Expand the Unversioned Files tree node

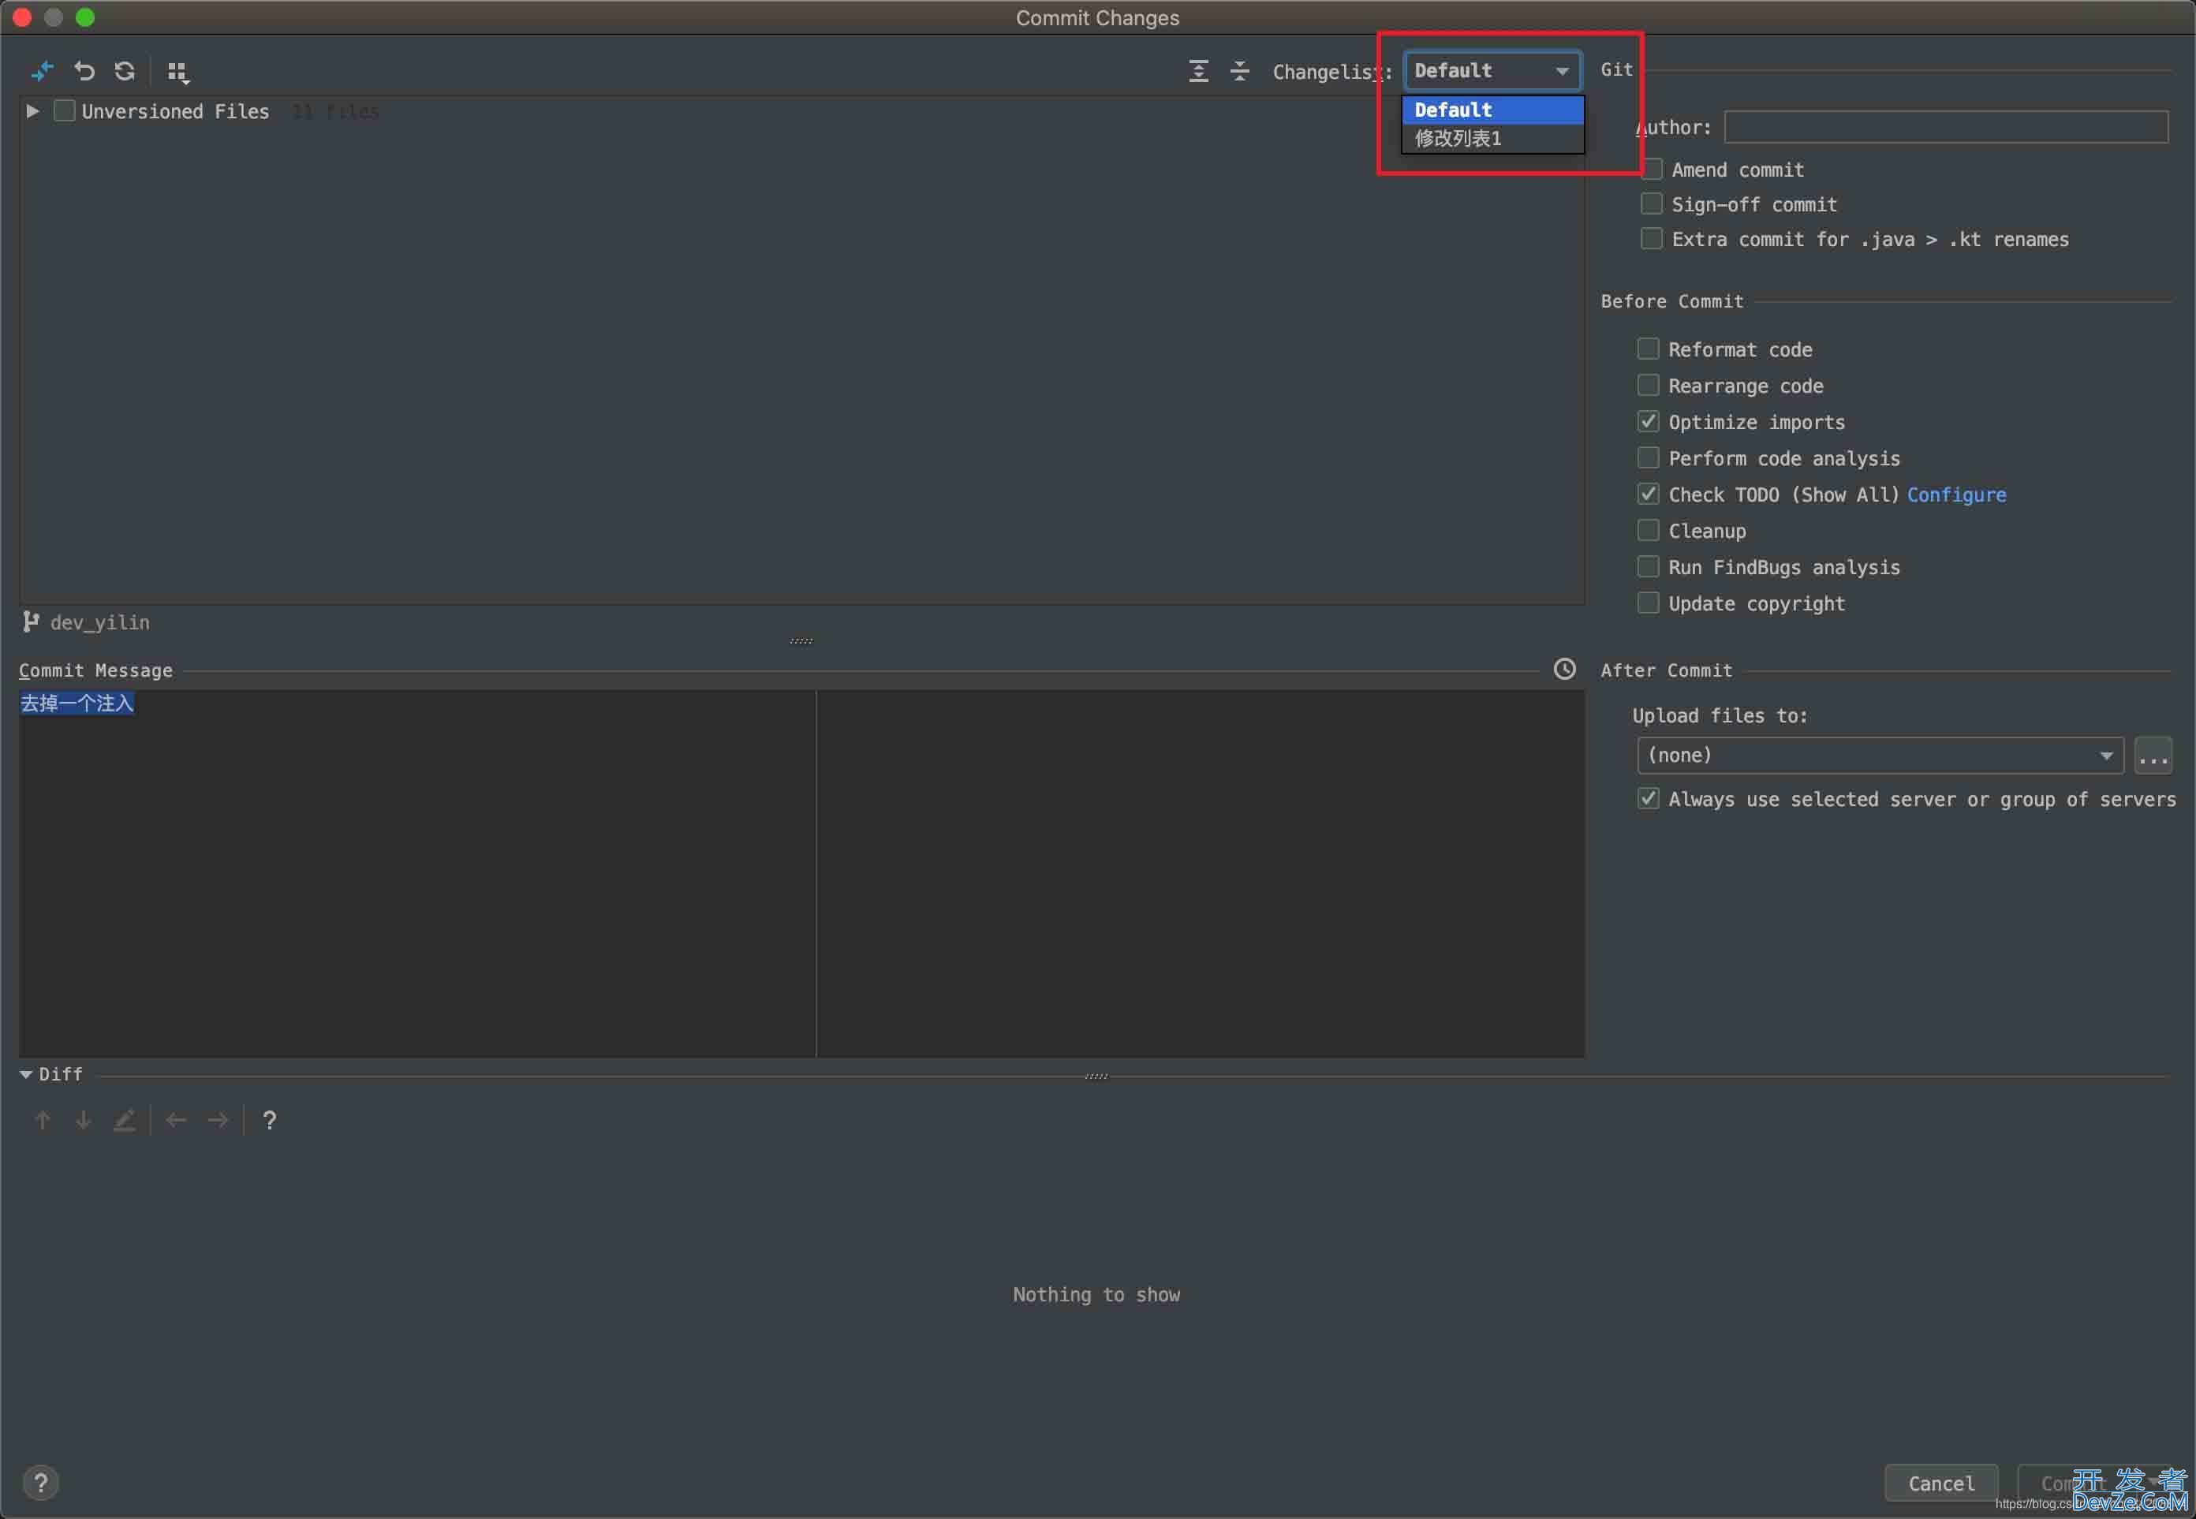[x=32, y=111]
